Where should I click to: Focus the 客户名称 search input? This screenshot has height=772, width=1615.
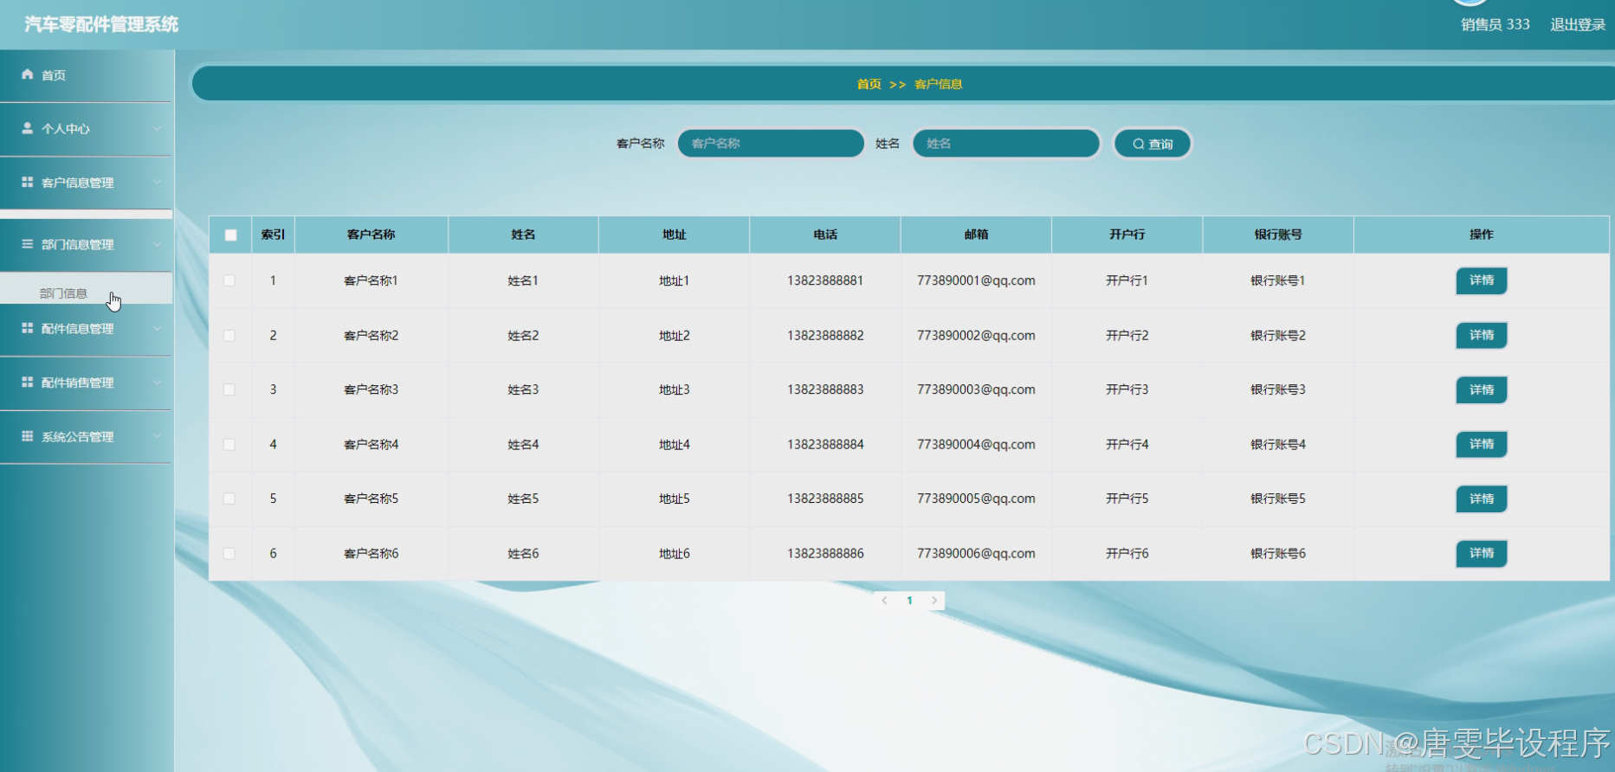point(771,144)
